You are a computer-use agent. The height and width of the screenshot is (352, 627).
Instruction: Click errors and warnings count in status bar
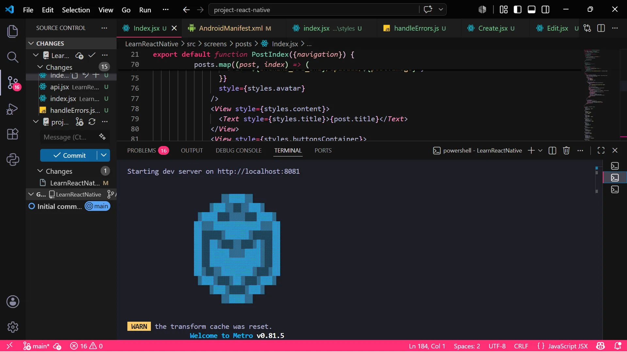click(87, 346)
